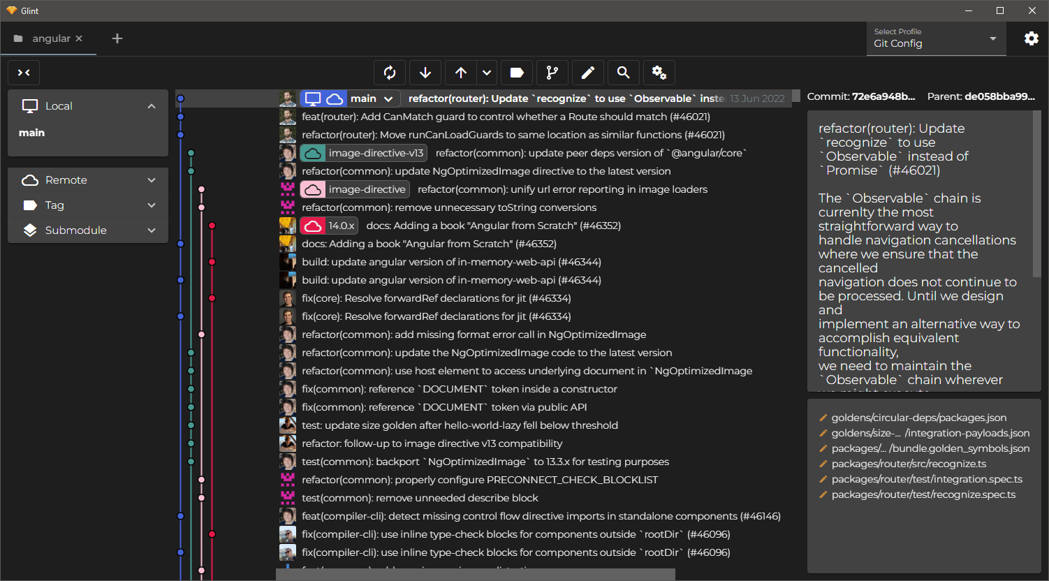This screenshot has height=581, width=1049.
Task: Click the gears icon in the toolbar
Action: coord(658,72)
